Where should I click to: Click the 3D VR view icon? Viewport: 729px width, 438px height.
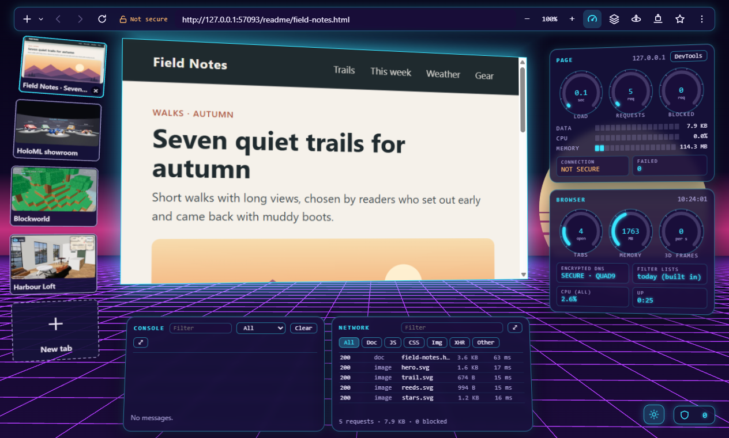(x=636, y=19)
